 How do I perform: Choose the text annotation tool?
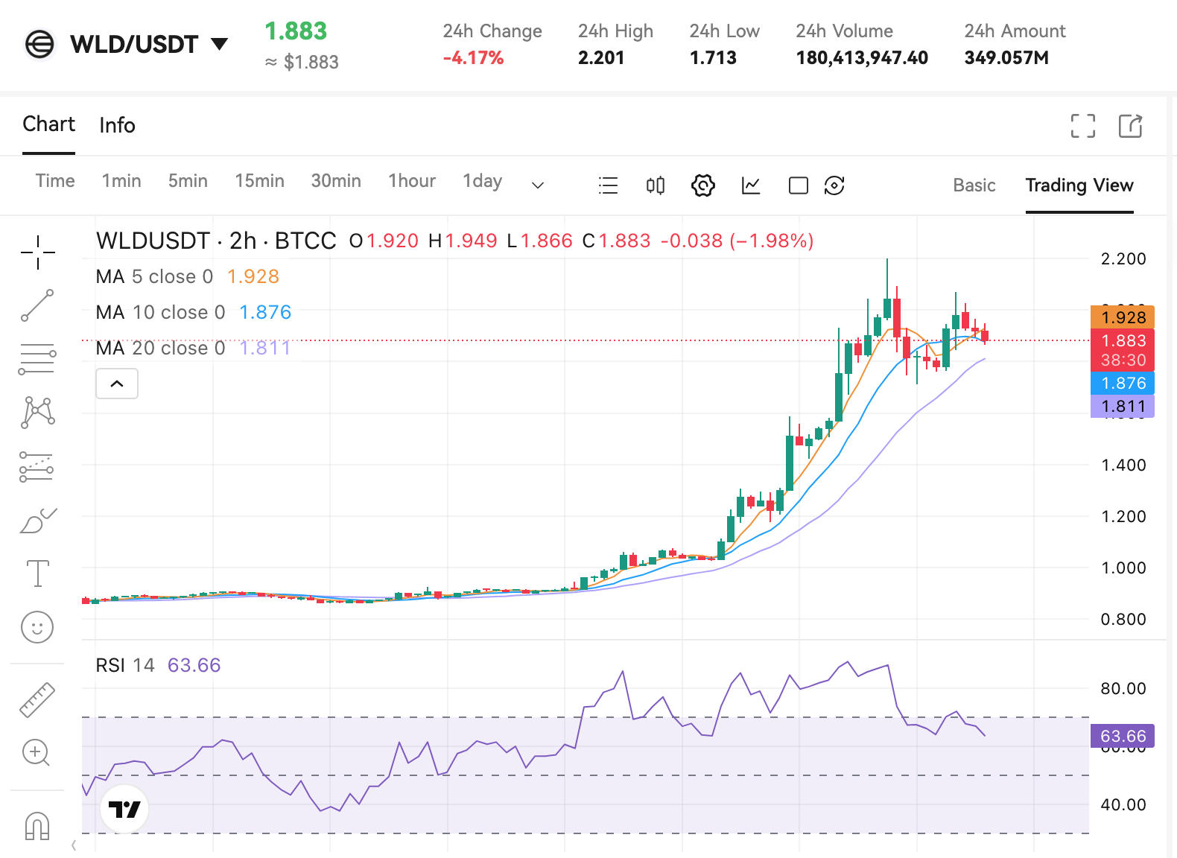pyautogui.click(x=37, y=573)
